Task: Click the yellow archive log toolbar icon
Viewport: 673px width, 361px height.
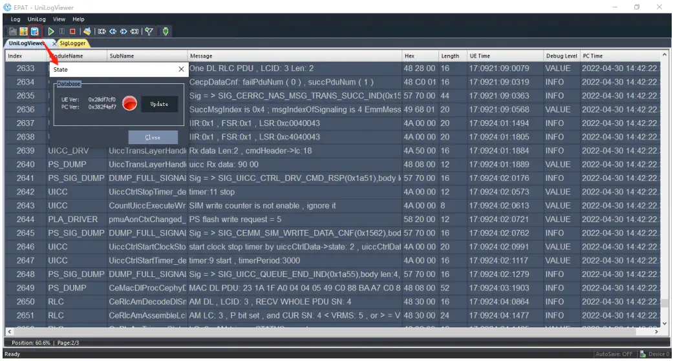Action: click(x=23, y=31)
